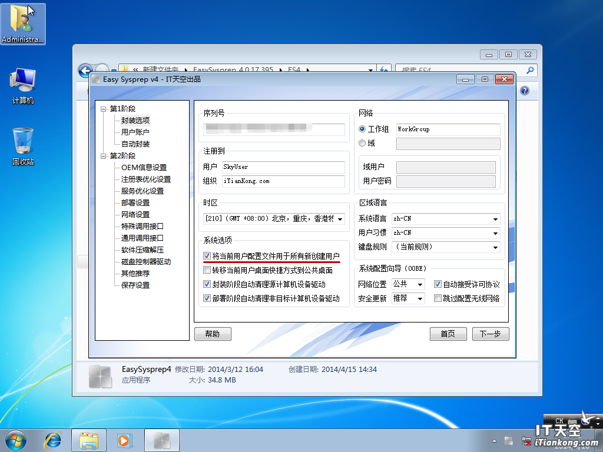Select 保存设置 in the tree
The width and height of the screenshot is (603, 452).
coord(135,285)
